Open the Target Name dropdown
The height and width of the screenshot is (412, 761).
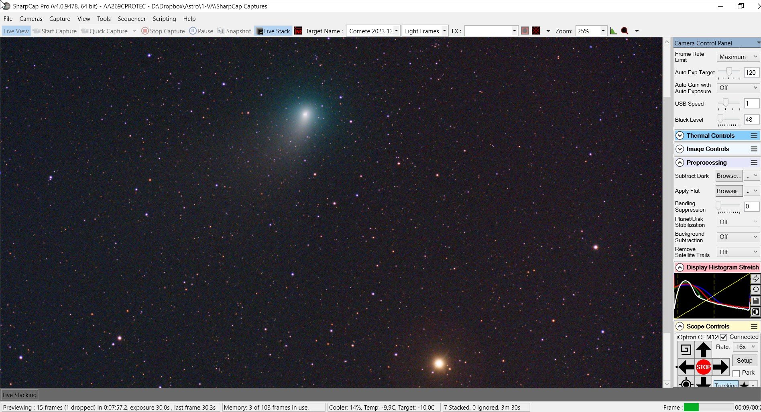[x=396, y=31]
